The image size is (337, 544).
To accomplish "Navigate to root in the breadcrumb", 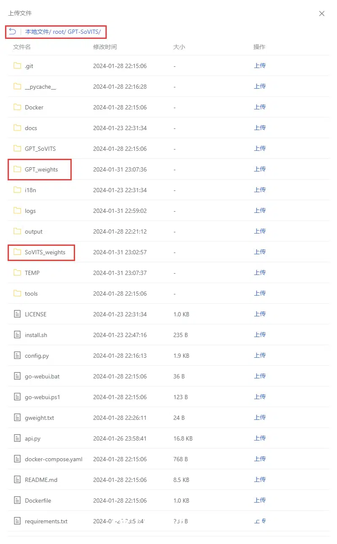I will (x=59, y=32).
